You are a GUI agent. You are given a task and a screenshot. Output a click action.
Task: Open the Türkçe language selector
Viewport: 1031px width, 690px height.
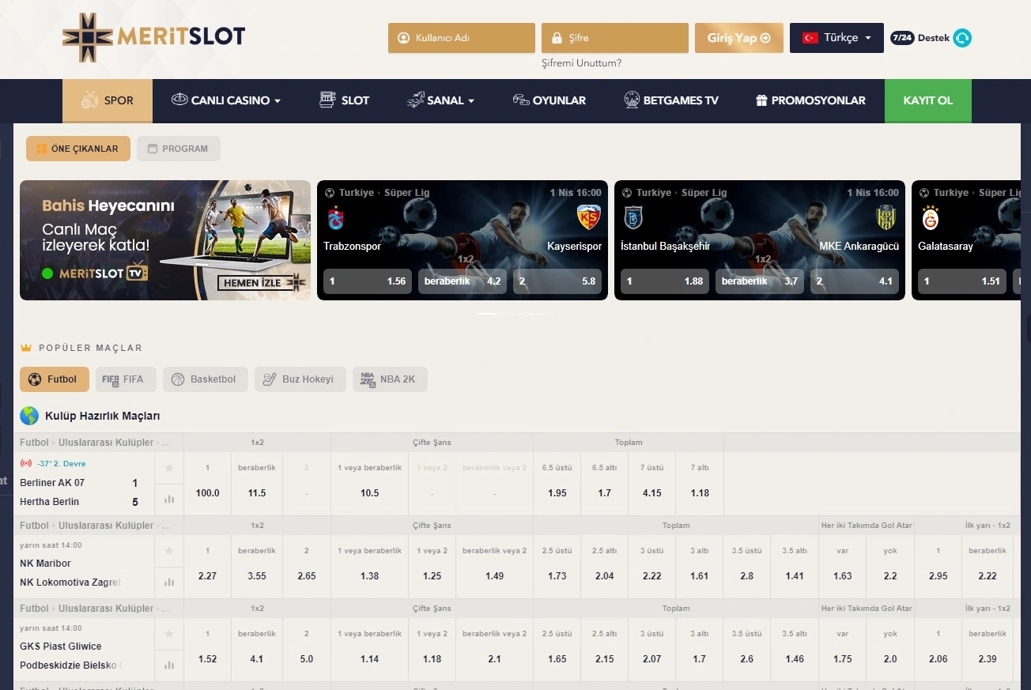click(x=837, y=38)
